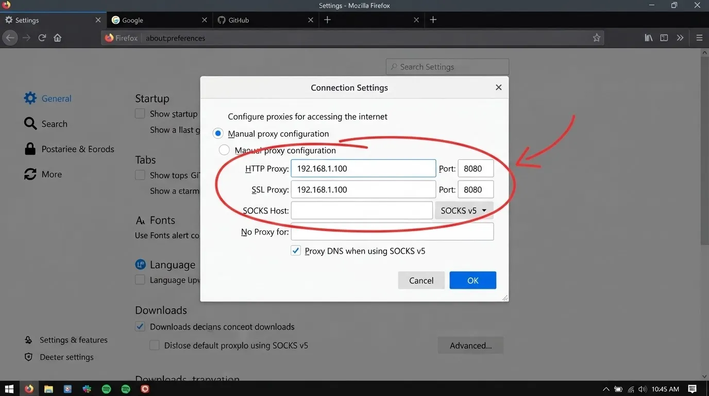
Task: Reload the current page
Action: [42, 38]
